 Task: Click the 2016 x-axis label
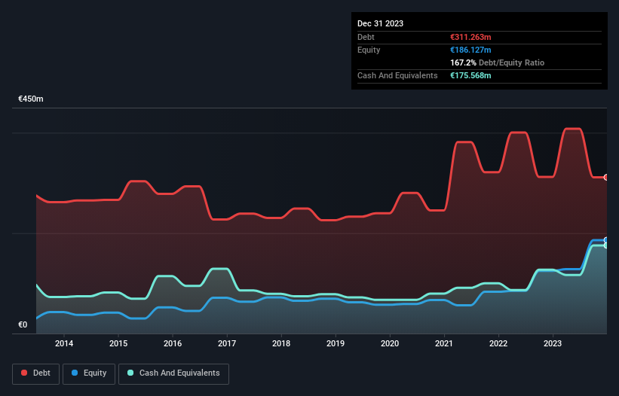[173, 343]
